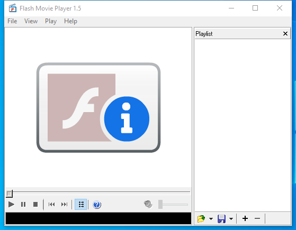Open the blue help icon
296x230 pixels.
[x=97, y=205]
